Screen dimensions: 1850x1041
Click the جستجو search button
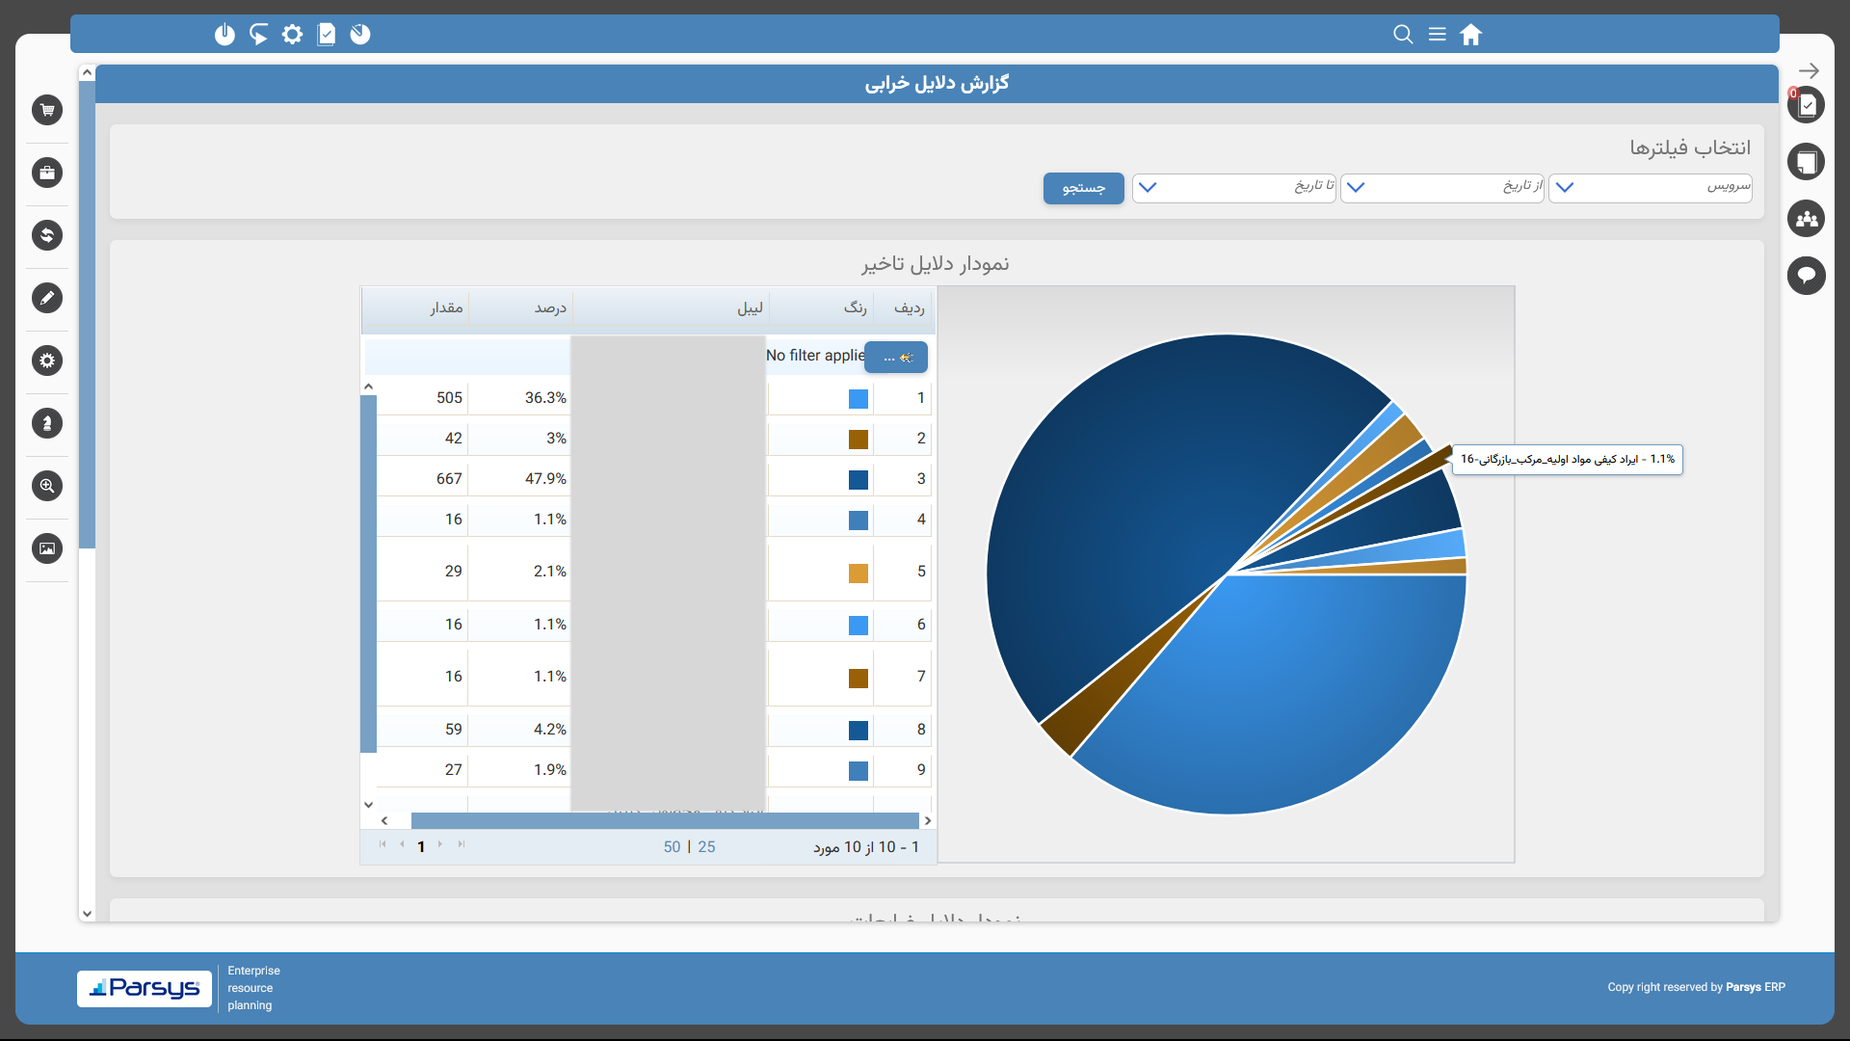click(x=1083, y=188)
